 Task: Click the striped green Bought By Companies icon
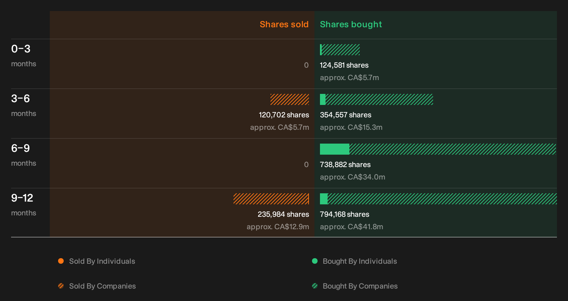tap(315, 286)
